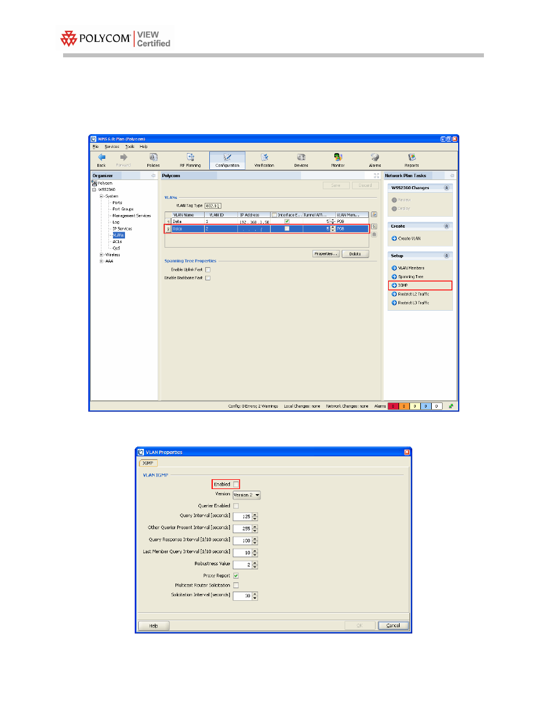Screen dimensions: 547x708
Task: Click the Spanning Tree arrow icon
Action: (394, 277)
